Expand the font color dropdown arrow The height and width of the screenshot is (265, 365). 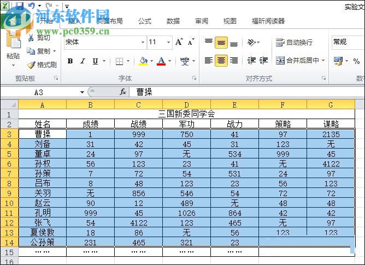(x=170, y=61)
